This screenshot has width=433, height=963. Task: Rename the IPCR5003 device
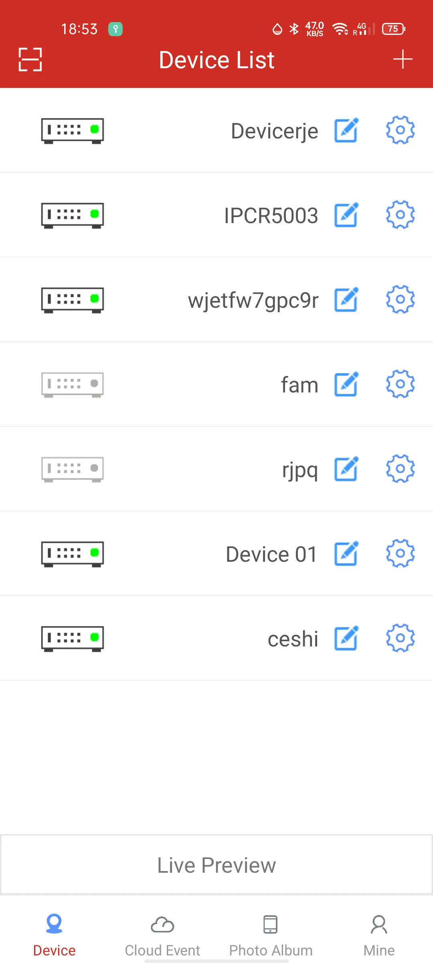tap(346, 215)
